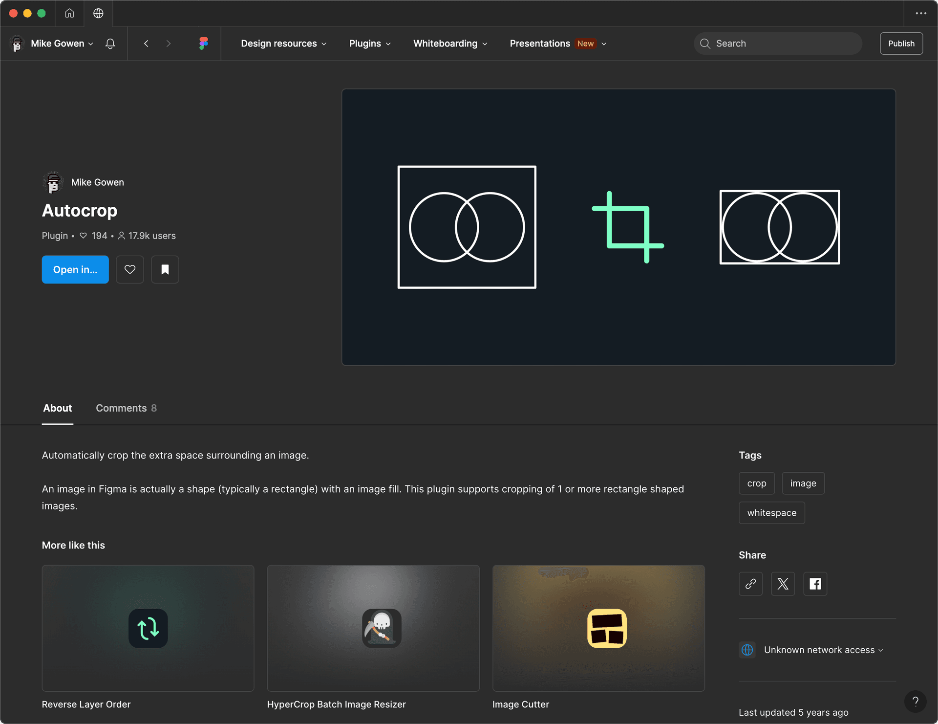This screenshot has height=724, width=938.
Task: Open the Community globe tab
Action: [98, 13]
